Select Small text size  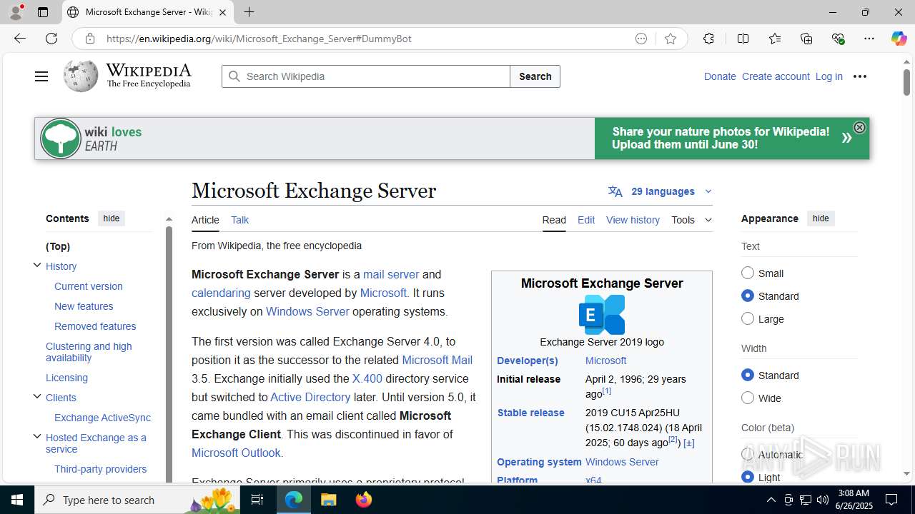[748, 273]
